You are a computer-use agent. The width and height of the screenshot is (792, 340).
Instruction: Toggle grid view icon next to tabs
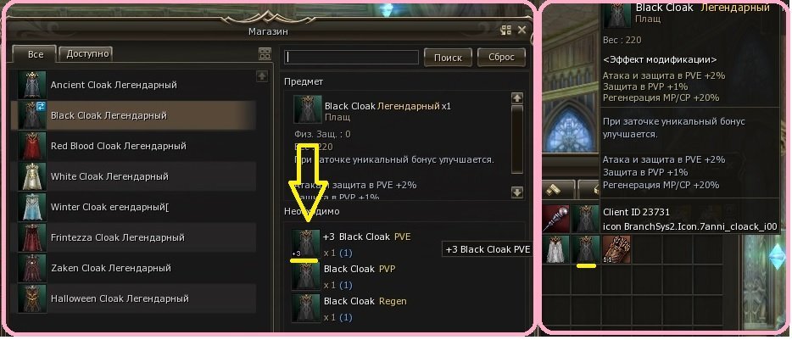point(265,54)
